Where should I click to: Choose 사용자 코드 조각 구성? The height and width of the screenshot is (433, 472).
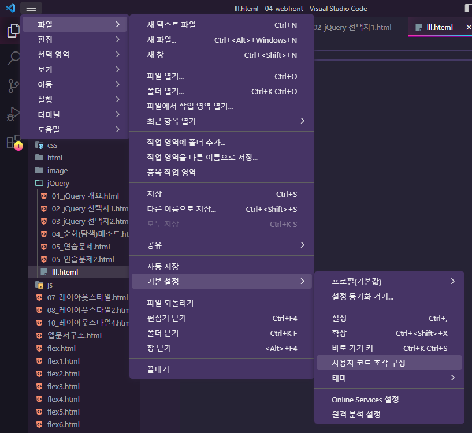[389, 363]
